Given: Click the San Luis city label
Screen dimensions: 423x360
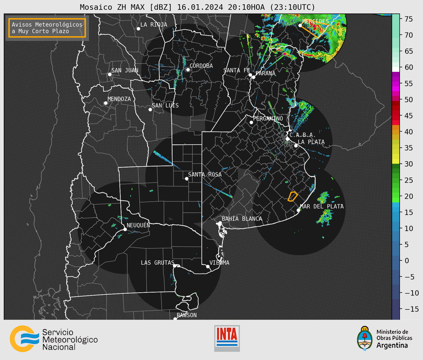Looking at the screenshot, I should (165, 106).
